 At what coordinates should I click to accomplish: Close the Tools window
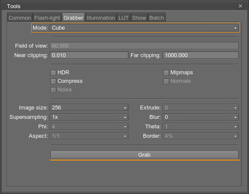point(240,6)
